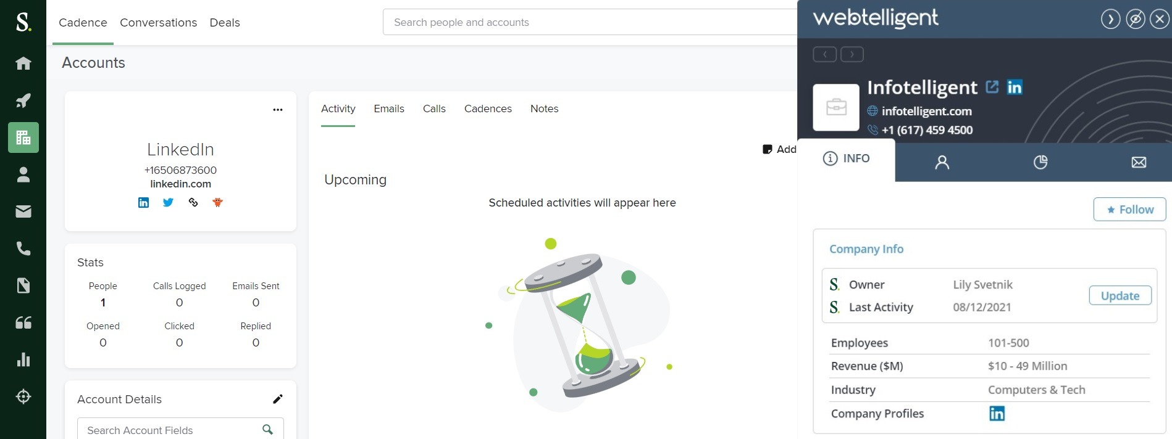Click the pencil icon to edit Account Details
The width and height of the screenshot is (1172, 439).
(278, 399)
